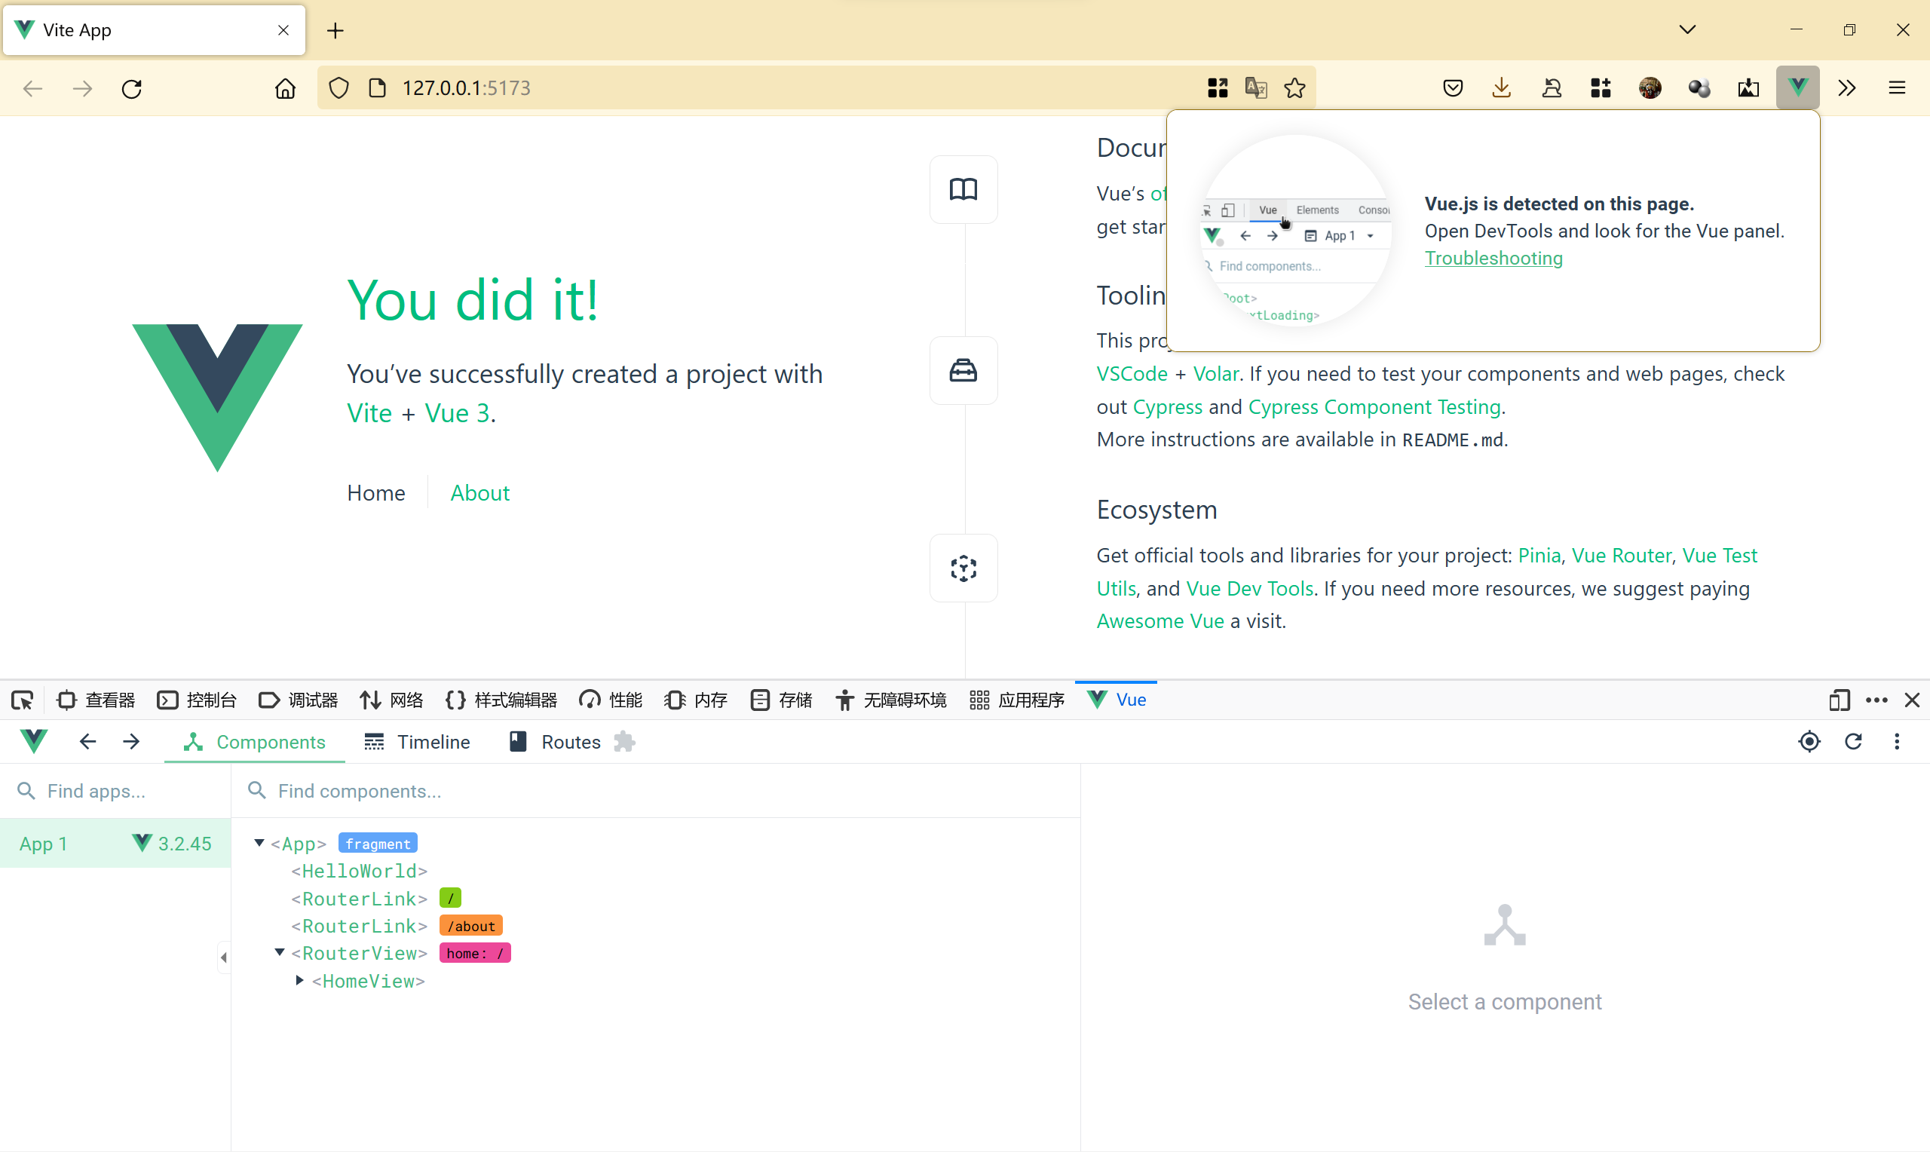Select component in page target icon

click(x=1809, y=741)
